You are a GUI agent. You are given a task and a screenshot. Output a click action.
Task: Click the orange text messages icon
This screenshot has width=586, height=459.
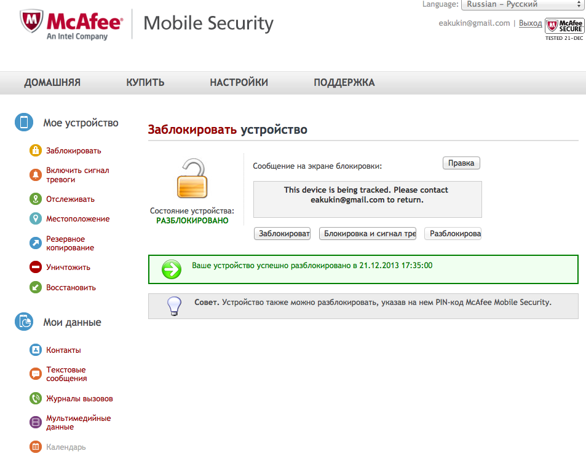[36, 374]
